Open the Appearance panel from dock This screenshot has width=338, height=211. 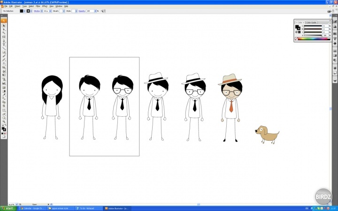335,68
